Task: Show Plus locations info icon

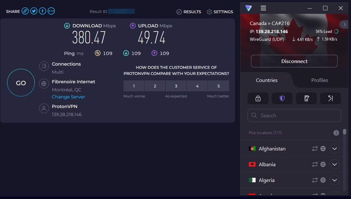Action: pos(336,133)
